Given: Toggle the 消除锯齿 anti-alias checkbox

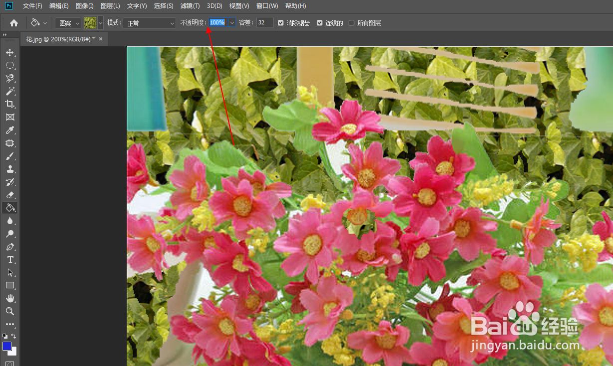Looking at the screenshot, I should [281, 23].
